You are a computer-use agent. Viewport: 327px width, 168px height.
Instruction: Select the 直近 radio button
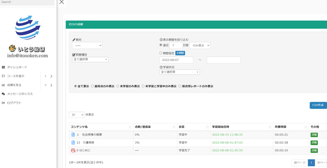coord(161,45)
